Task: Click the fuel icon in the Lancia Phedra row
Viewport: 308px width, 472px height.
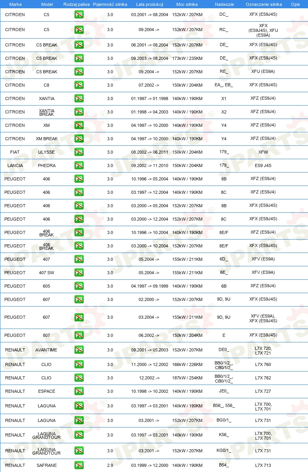Action: tap(79, 165)
